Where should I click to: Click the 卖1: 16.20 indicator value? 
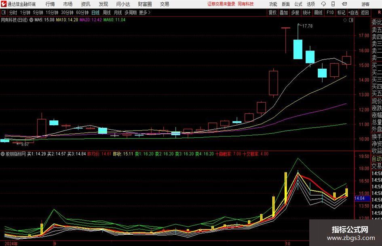point(144,154)
